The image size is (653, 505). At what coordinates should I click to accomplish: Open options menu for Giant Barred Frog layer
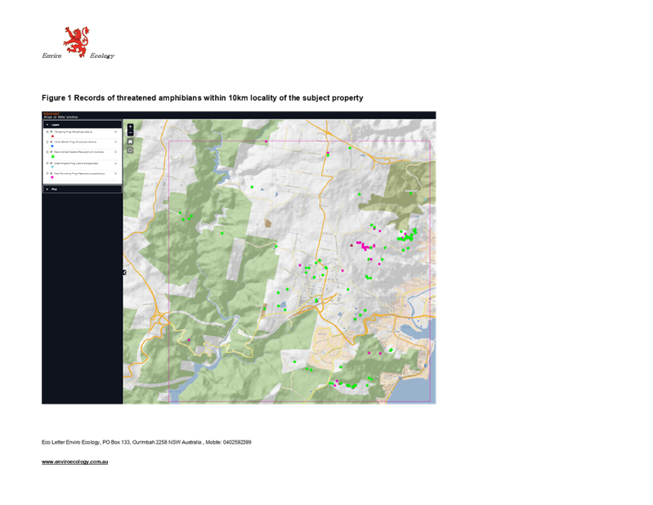click(x=117, y=141)
